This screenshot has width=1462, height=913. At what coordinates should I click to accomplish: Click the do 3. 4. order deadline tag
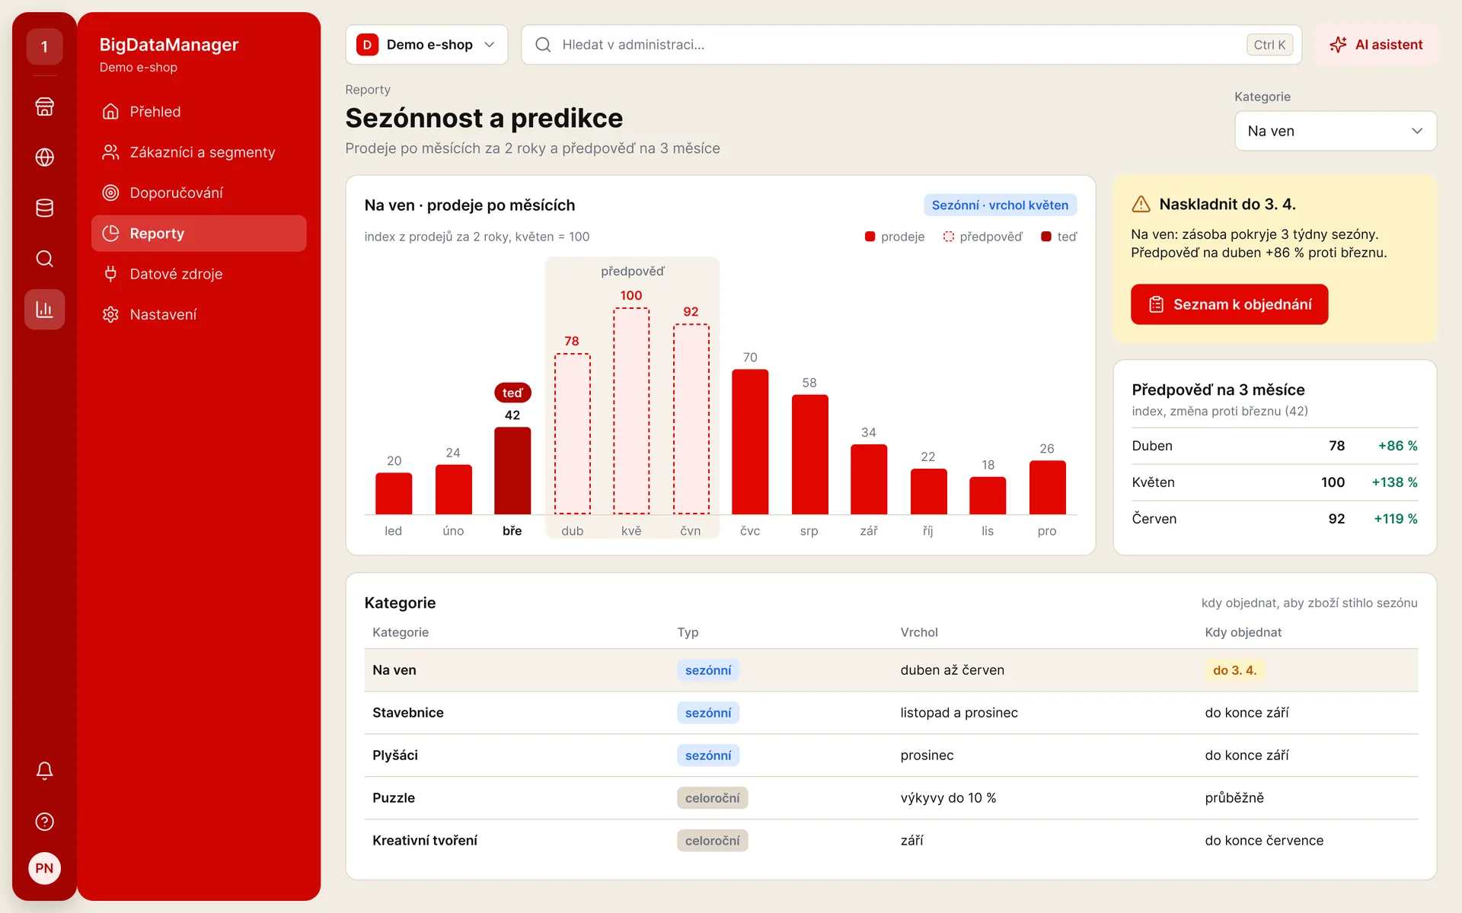(1234, 670)
